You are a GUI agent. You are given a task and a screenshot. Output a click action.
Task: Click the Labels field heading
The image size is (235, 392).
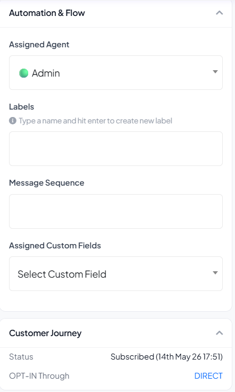(x=21, y=107)
